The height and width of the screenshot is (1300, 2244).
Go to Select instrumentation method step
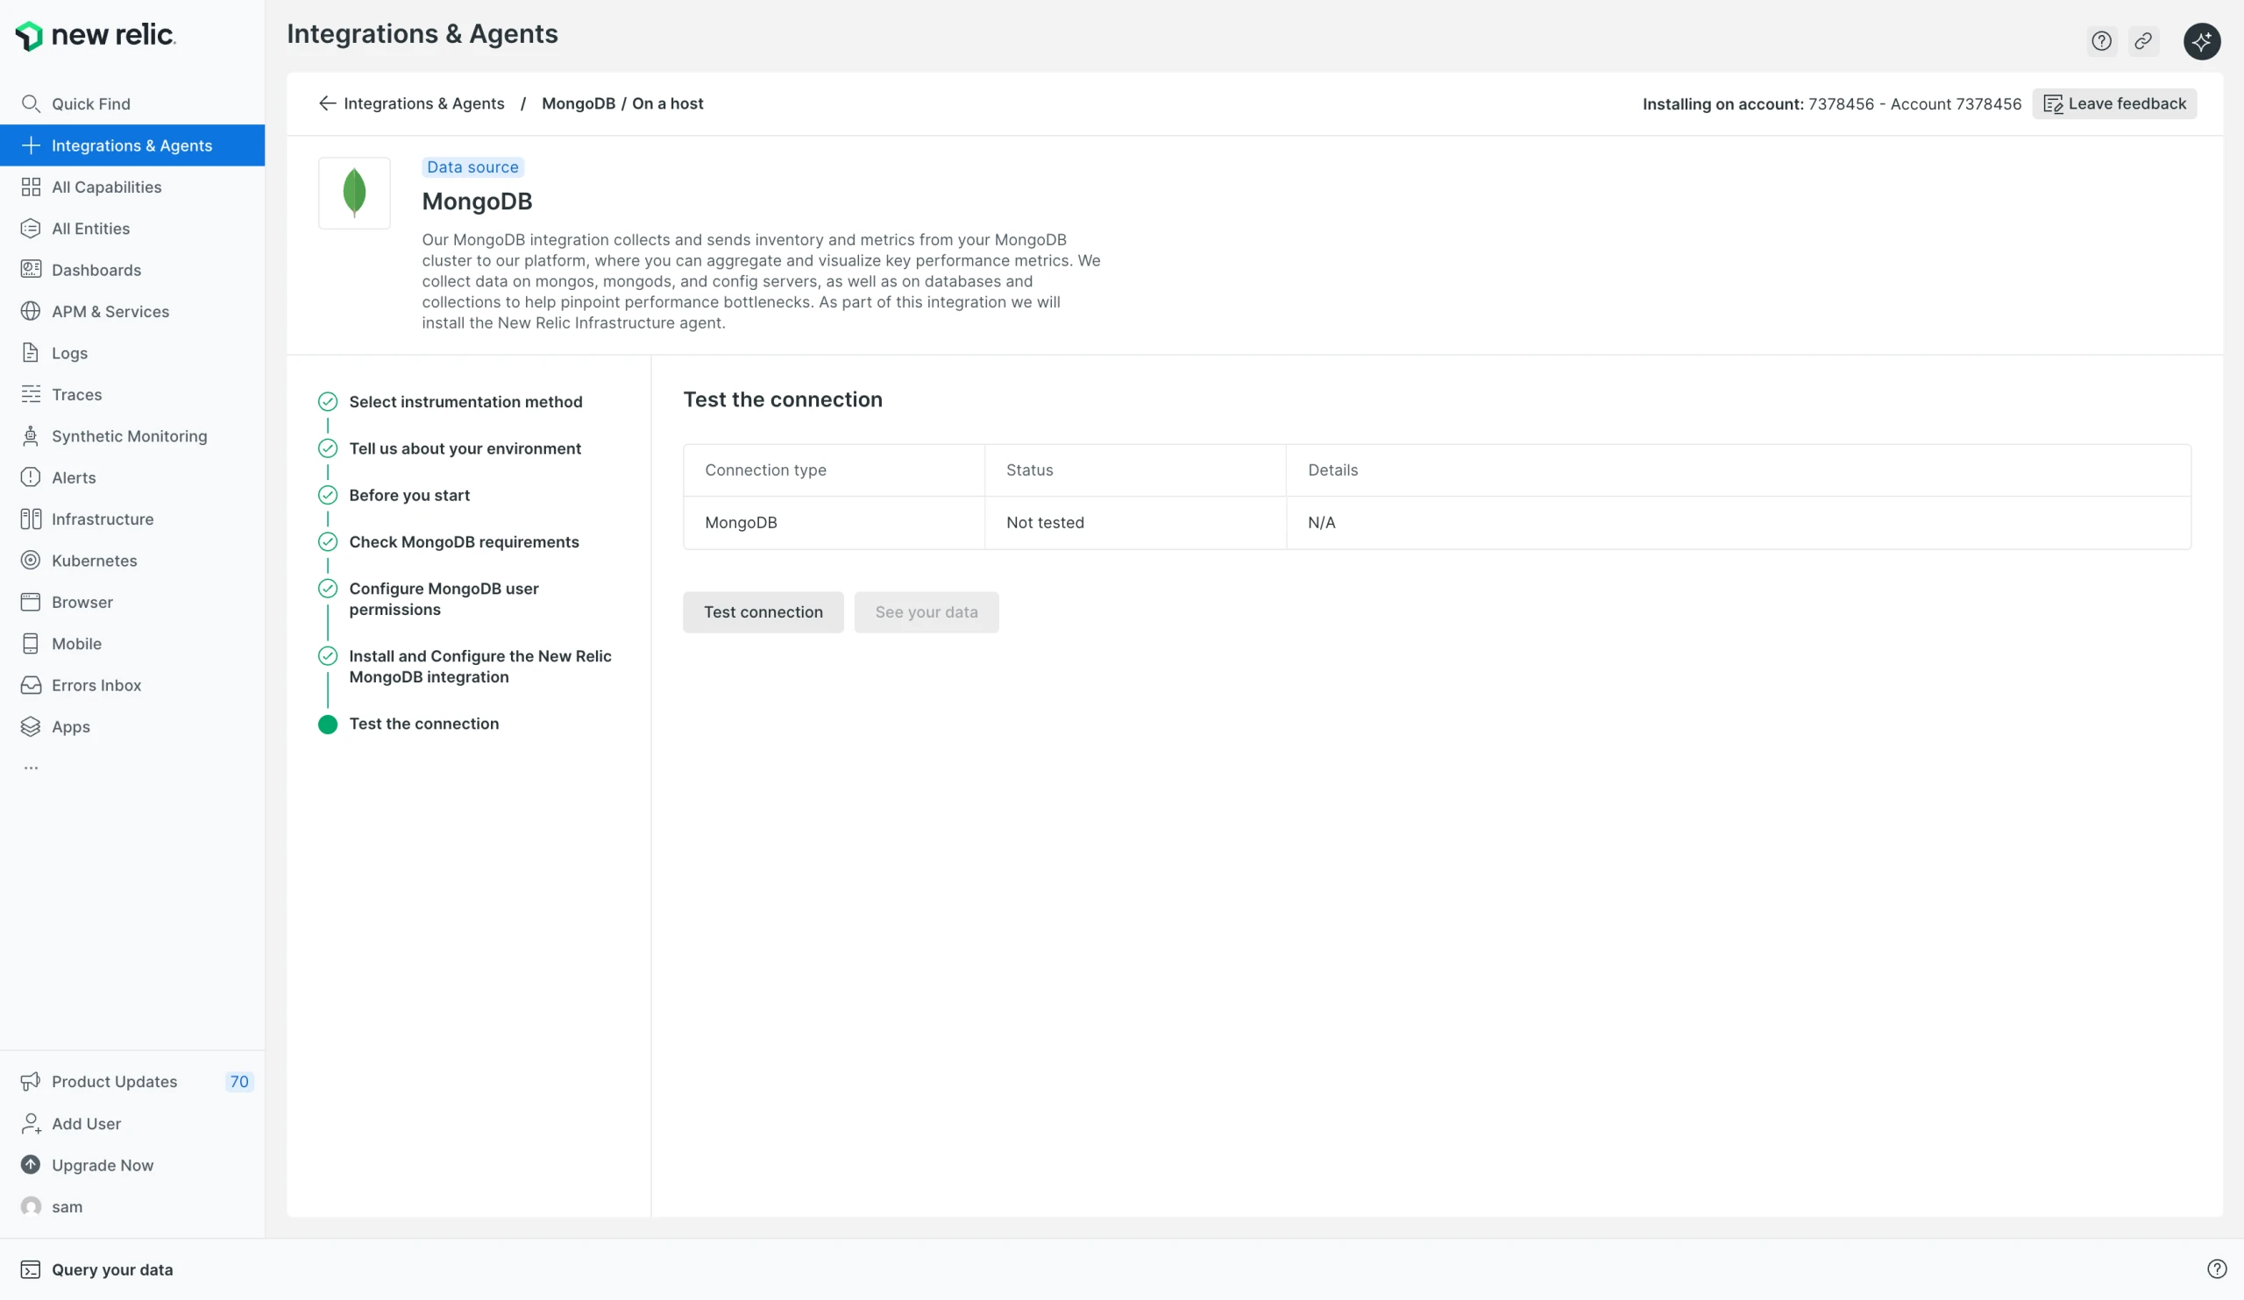click(x=465, y=402)
